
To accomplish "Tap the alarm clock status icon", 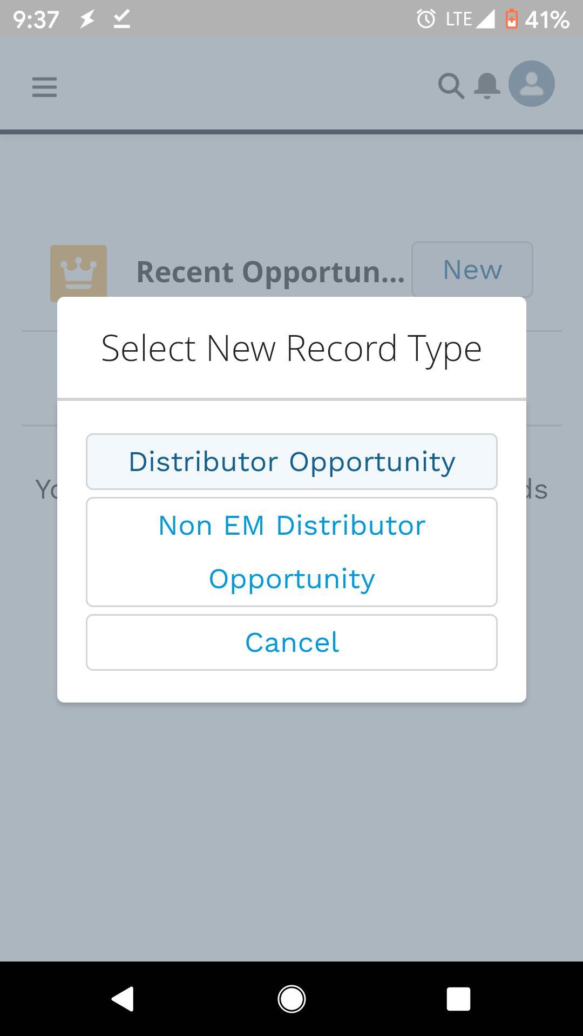I will click(426, 19).
